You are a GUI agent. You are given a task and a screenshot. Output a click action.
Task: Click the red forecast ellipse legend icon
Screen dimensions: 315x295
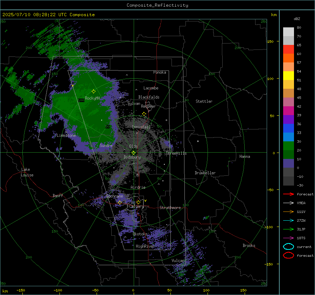click(x=288, y=255)
